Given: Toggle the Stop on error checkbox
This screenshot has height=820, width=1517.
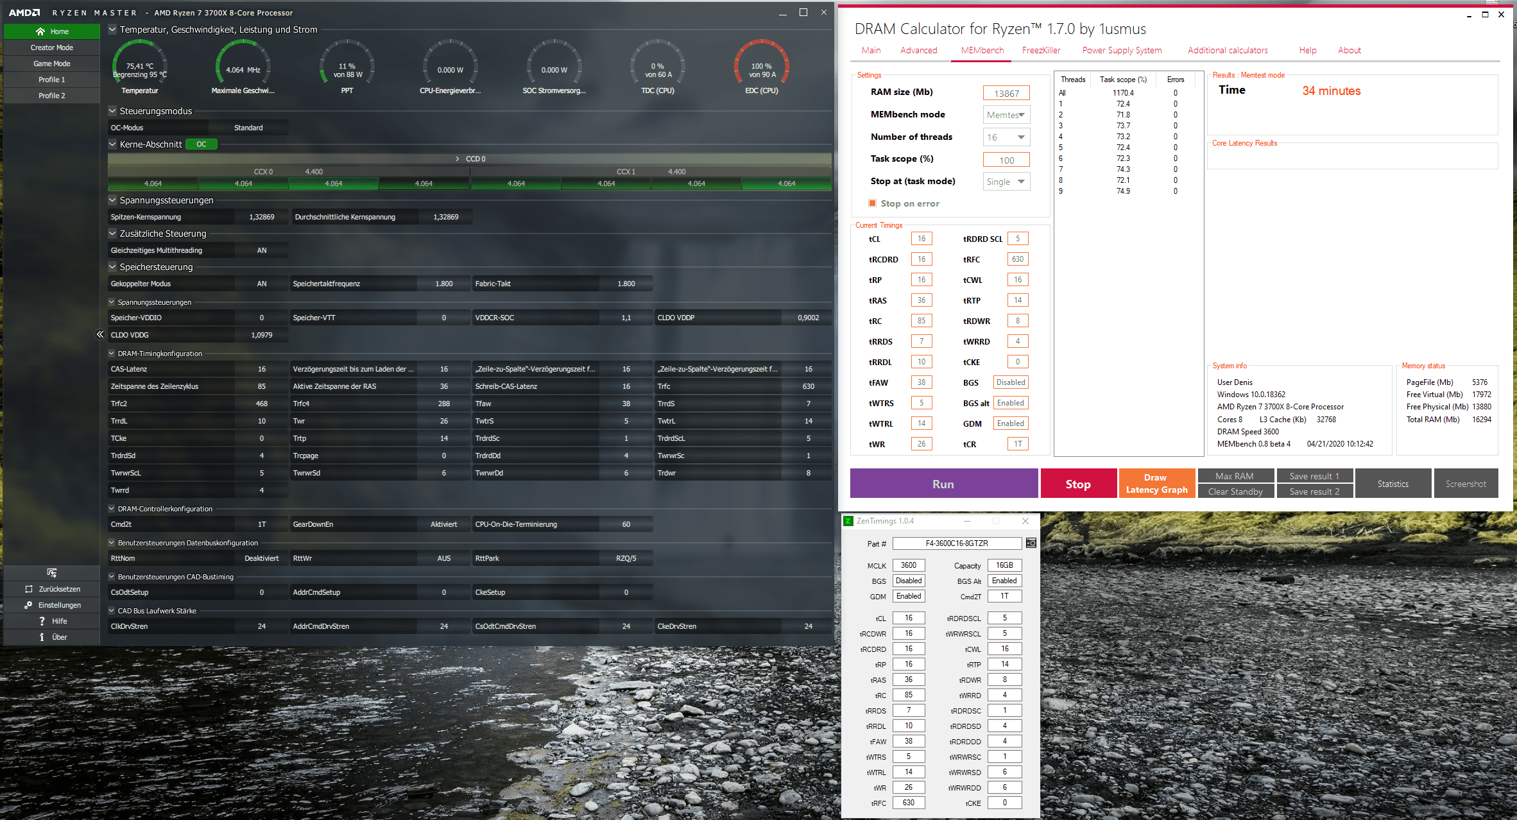Looking at the screenshot, I should click(x=872, y=203).
